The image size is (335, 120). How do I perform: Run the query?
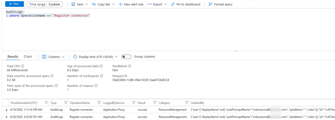(x=15, y=4)
